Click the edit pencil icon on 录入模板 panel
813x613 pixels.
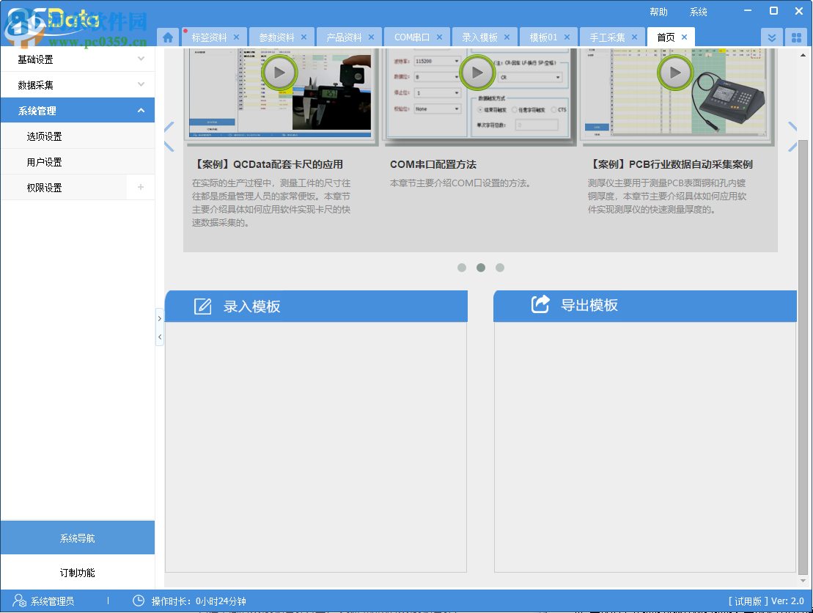tap(203, 306)
